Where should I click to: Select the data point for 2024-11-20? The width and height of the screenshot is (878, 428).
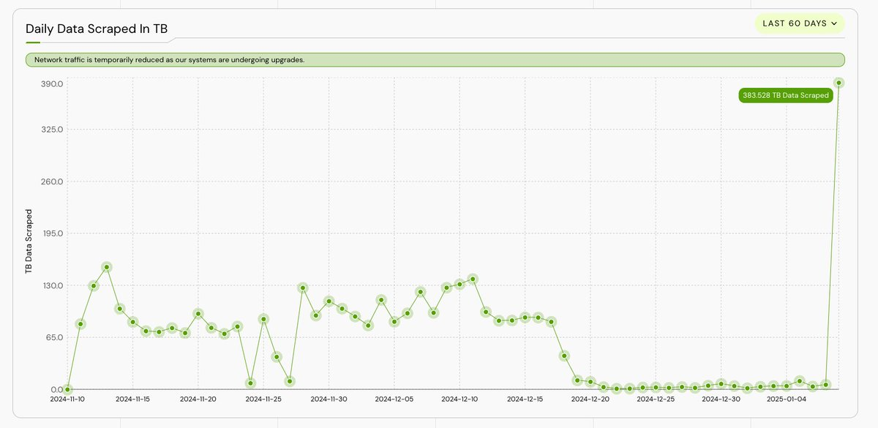[x=198, y=314]
